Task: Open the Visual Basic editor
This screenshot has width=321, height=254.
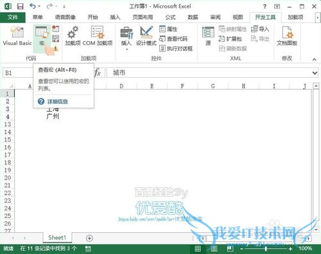Action: [x=17, y=36]
